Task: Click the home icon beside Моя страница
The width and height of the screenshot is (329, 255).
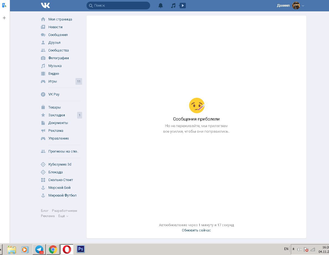Action: (x=43, y=19)
